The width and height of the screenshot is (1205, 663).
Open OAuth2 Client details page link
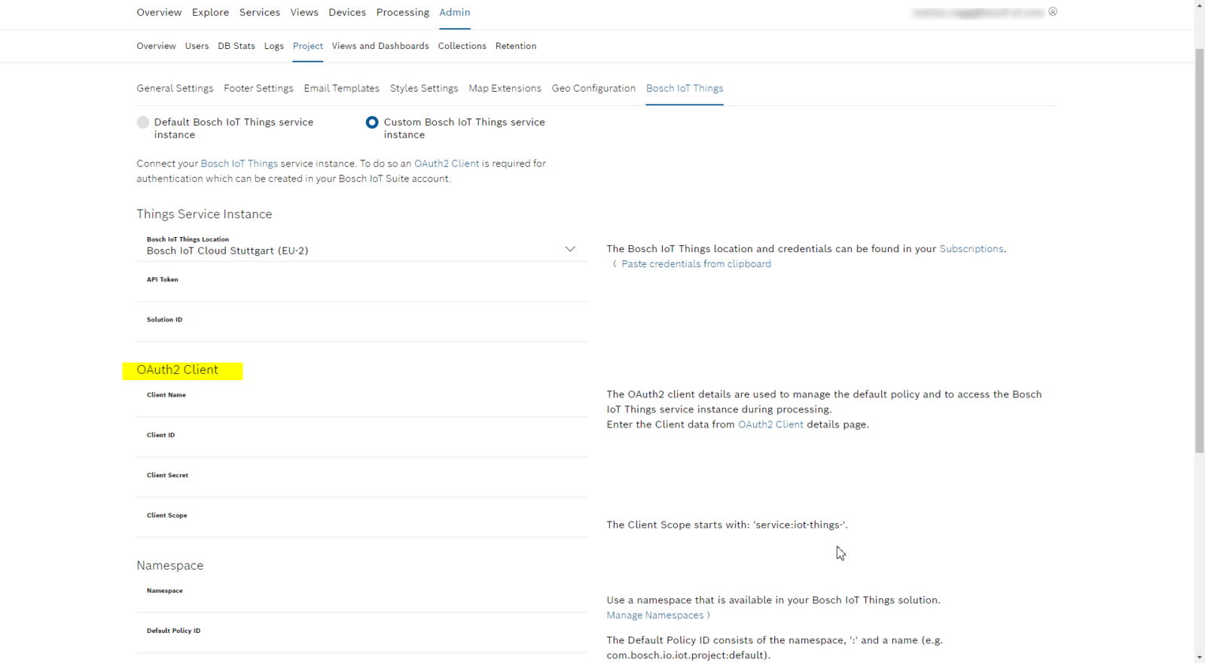coord(770,425)
